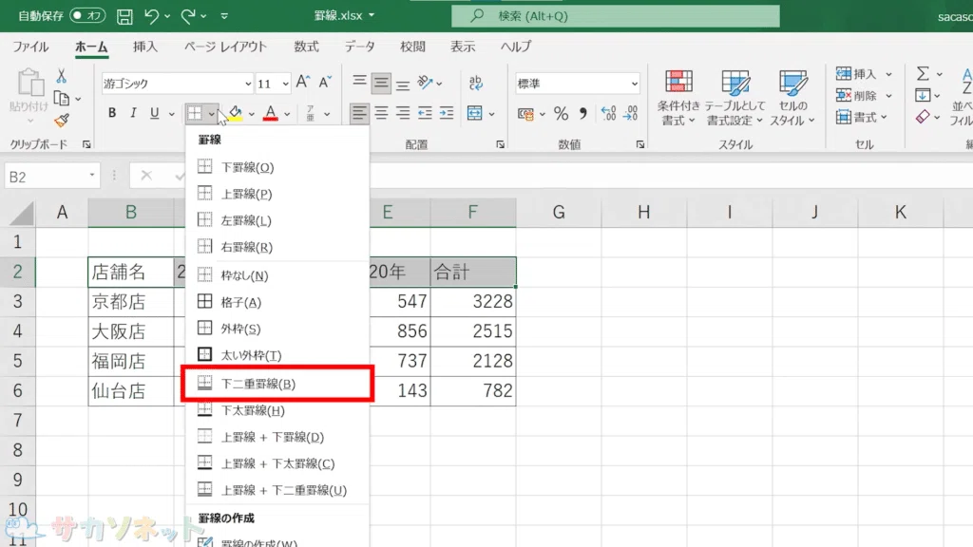Select column header G
The width and height of the screenshot is (973, 547).
pyautogui.click(x=559, y=212)
